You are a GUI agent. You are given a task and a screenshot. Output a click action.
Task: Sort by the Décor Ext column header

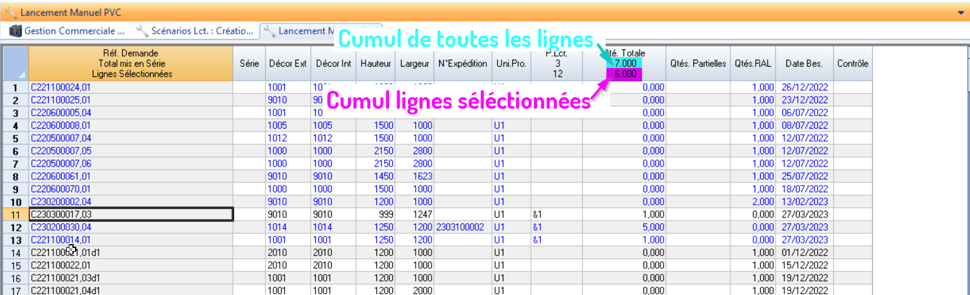point(288,64)
